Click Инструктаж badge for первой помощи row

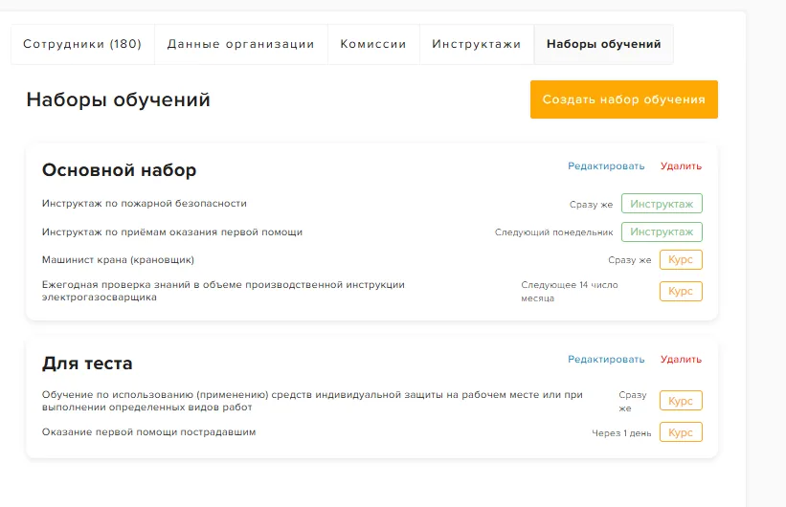(x=662, y=231)
